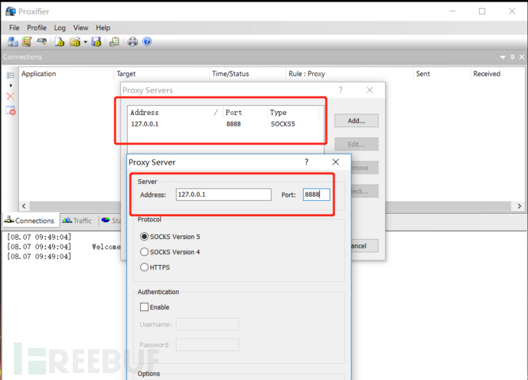This screenshot has height=380, width=528.
Task: Click help question mark in Proxy Servers dialog
Action: [x=341, y=90]
